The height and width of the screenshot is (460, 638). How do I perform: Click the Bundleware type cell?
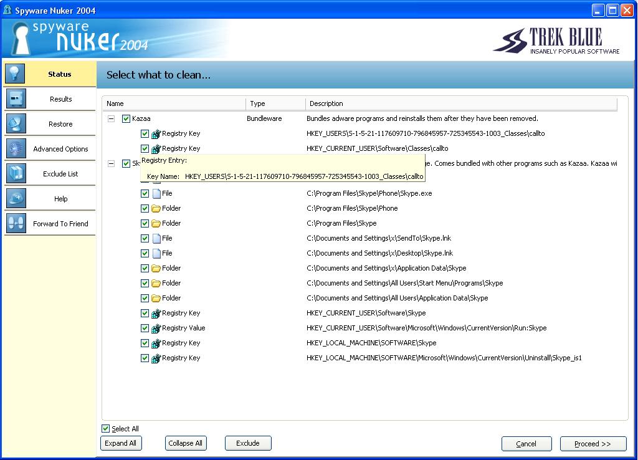[x=264, y=118]
